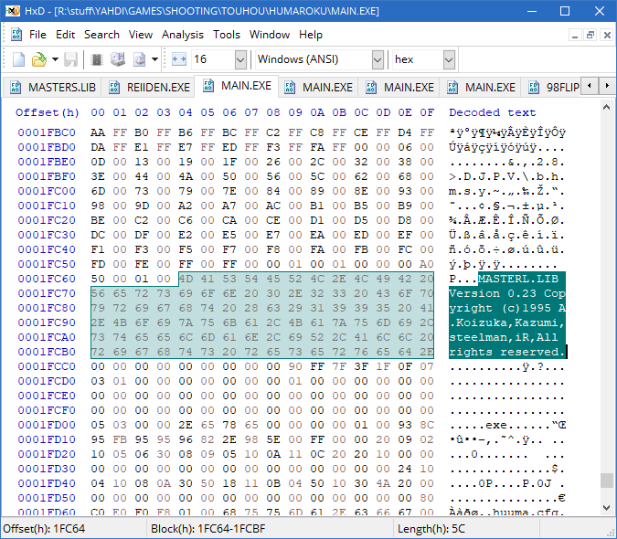Image resolution: width=617 pixels, height=539 pixels.
Task: Select offset row 0001FD00
Action: (x=47, y=425)
